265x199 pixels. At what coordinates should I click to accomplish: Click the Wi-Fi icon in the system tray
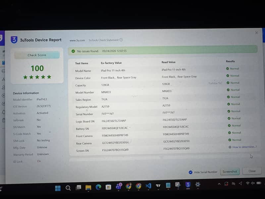tap(247, 183)
